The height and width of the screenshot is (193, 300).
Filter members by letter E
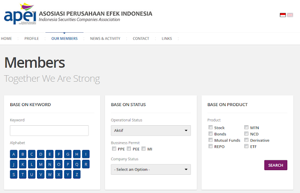(x=50, y=154)
